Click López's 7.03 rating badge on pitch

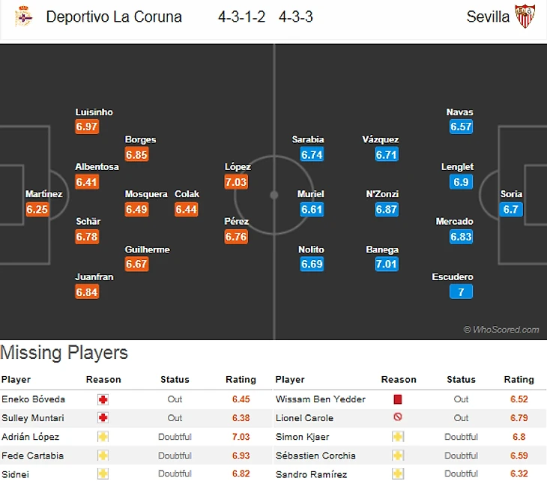coord(236,182)
